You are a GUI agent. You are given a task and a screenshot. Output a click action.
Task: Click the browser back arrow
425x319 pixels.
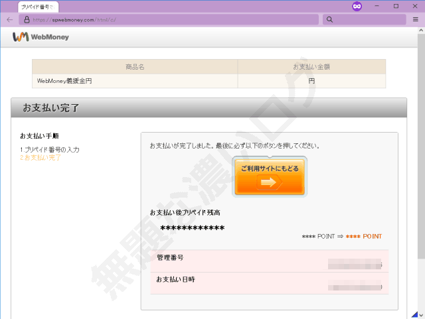tap(10, 19)
